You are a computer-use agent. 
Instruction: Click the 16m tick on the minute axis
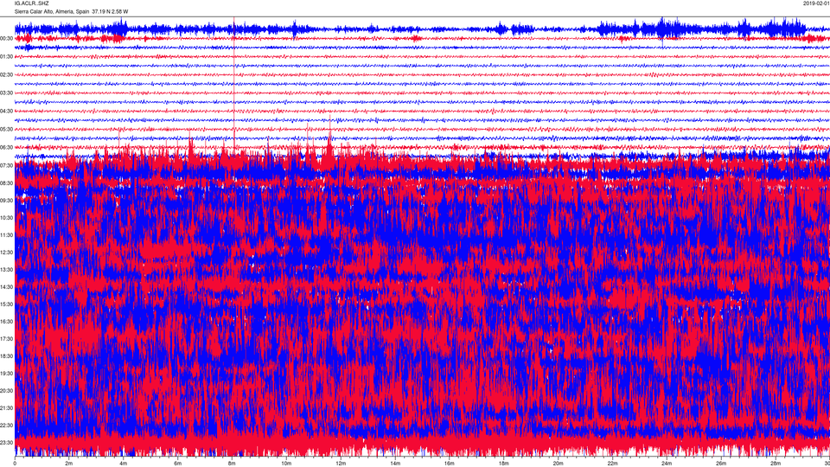(450, 464)
